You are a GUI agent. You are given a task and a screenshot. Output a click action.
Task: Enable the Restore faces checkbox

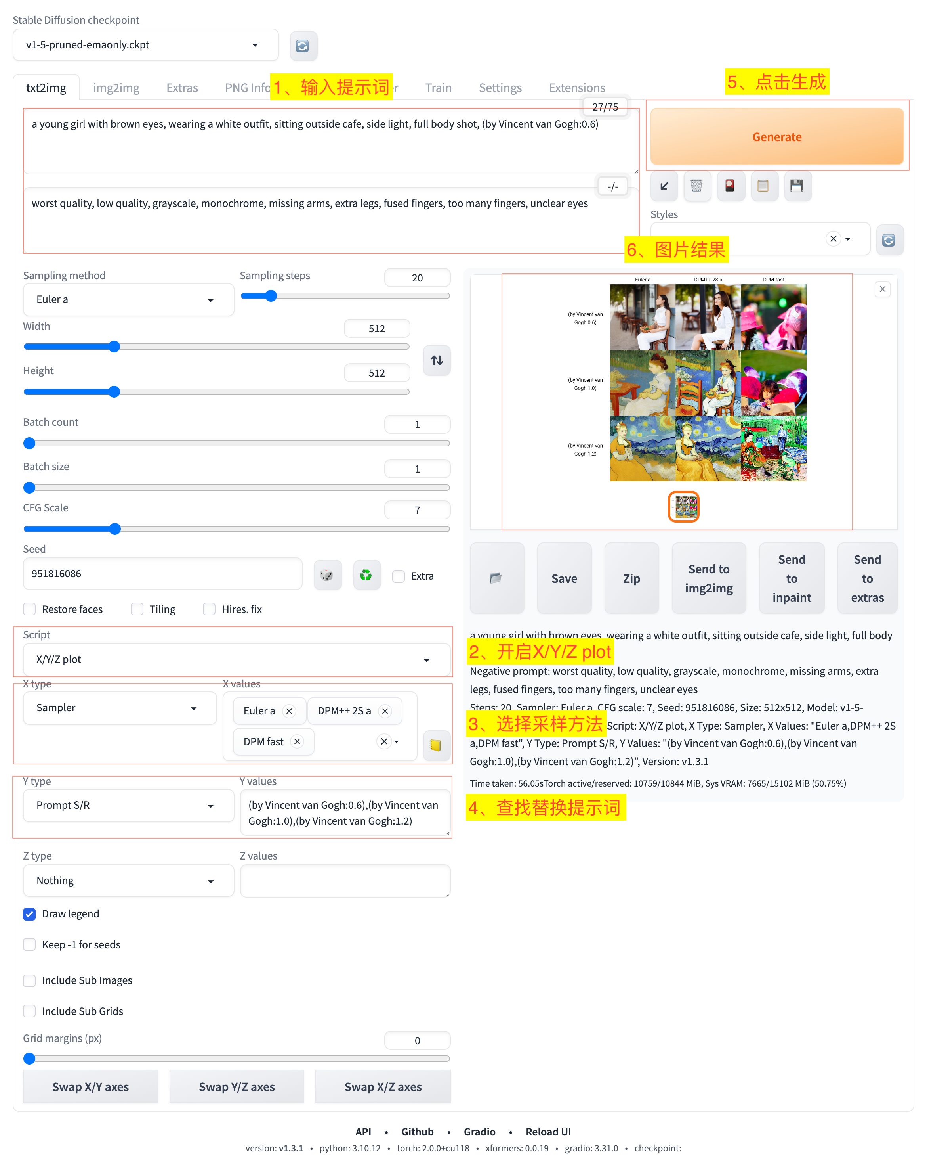(30, 609)
